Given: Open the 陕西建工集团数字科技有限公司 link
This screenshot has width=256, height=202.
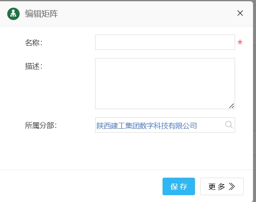Looking at the screenshot, I should point(147,125).
